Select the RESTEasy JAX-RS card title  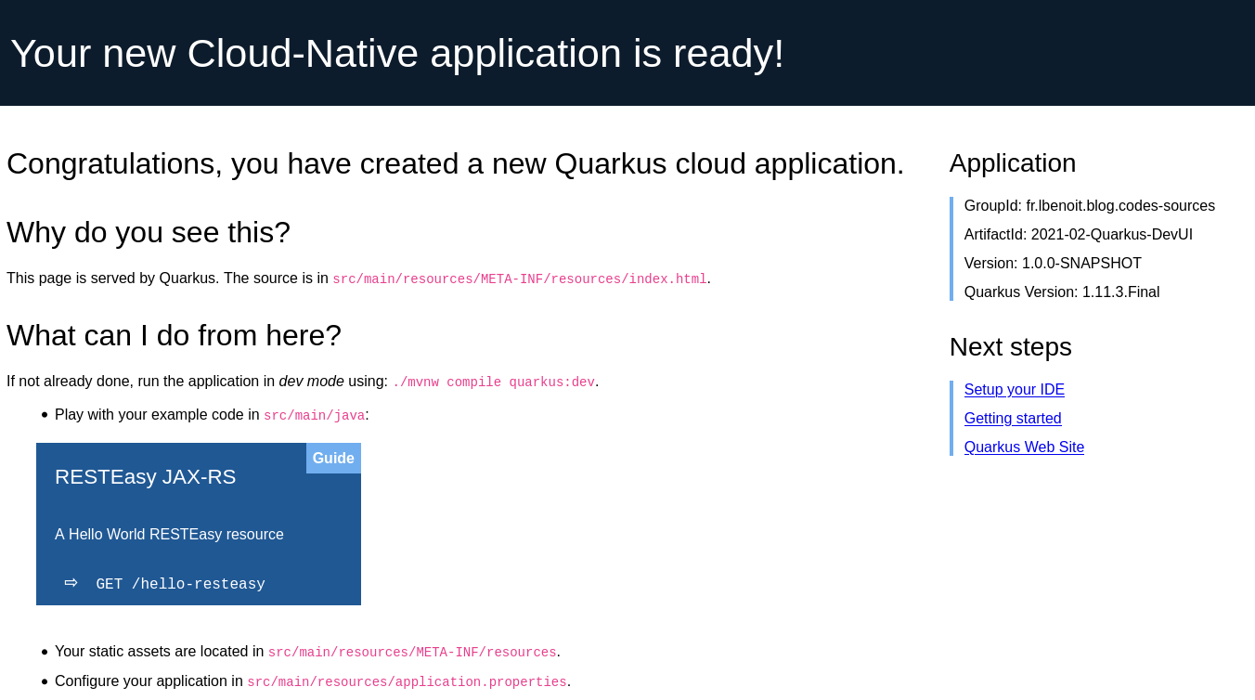146,477
